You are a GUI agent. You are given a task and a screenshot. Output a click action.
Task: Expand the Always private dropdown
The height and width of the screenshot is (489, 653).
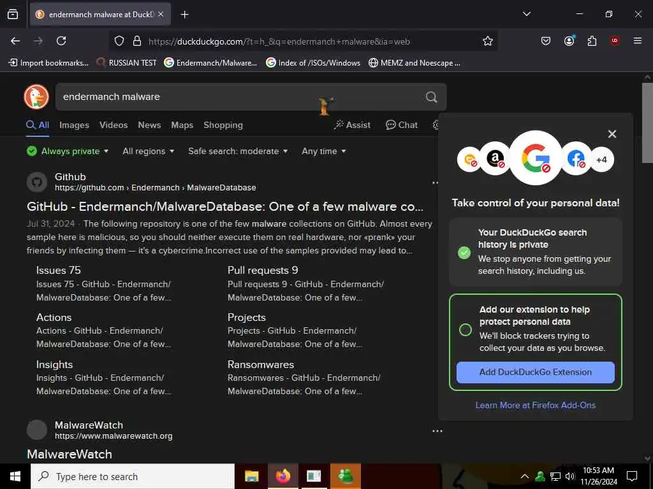pyautogui.click(x=68, y=151)
